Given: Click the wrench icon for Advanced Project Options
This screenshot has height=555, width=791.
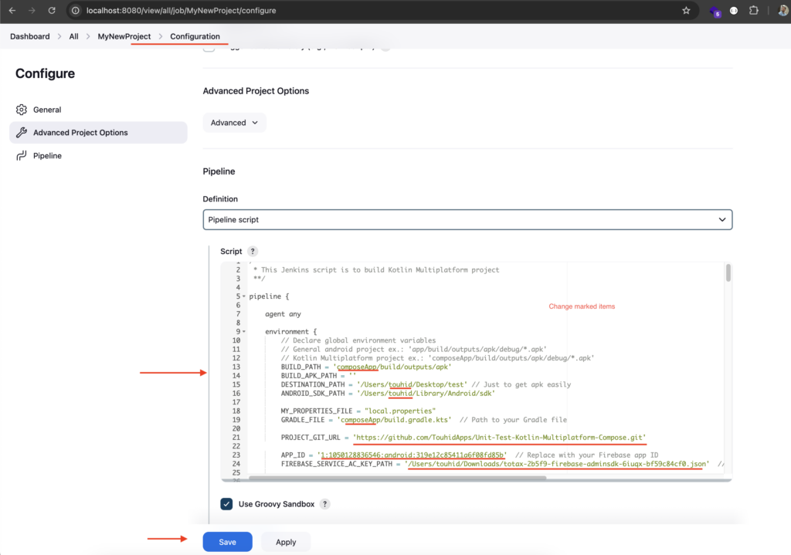Looking at the screenshot, I should pos(21,133).
